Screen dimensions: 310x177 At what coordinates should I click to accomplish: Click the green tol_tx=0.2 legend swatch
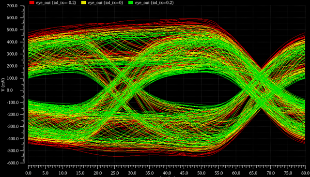(131, 2)
